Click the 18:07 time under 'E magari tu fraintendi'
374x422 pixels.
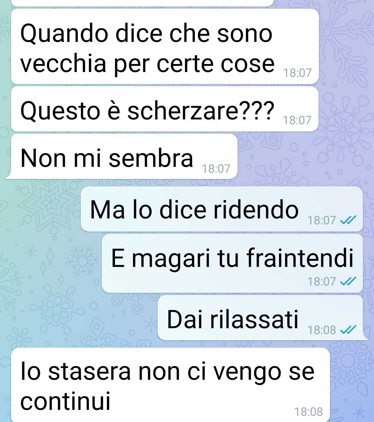coord(322,281)
